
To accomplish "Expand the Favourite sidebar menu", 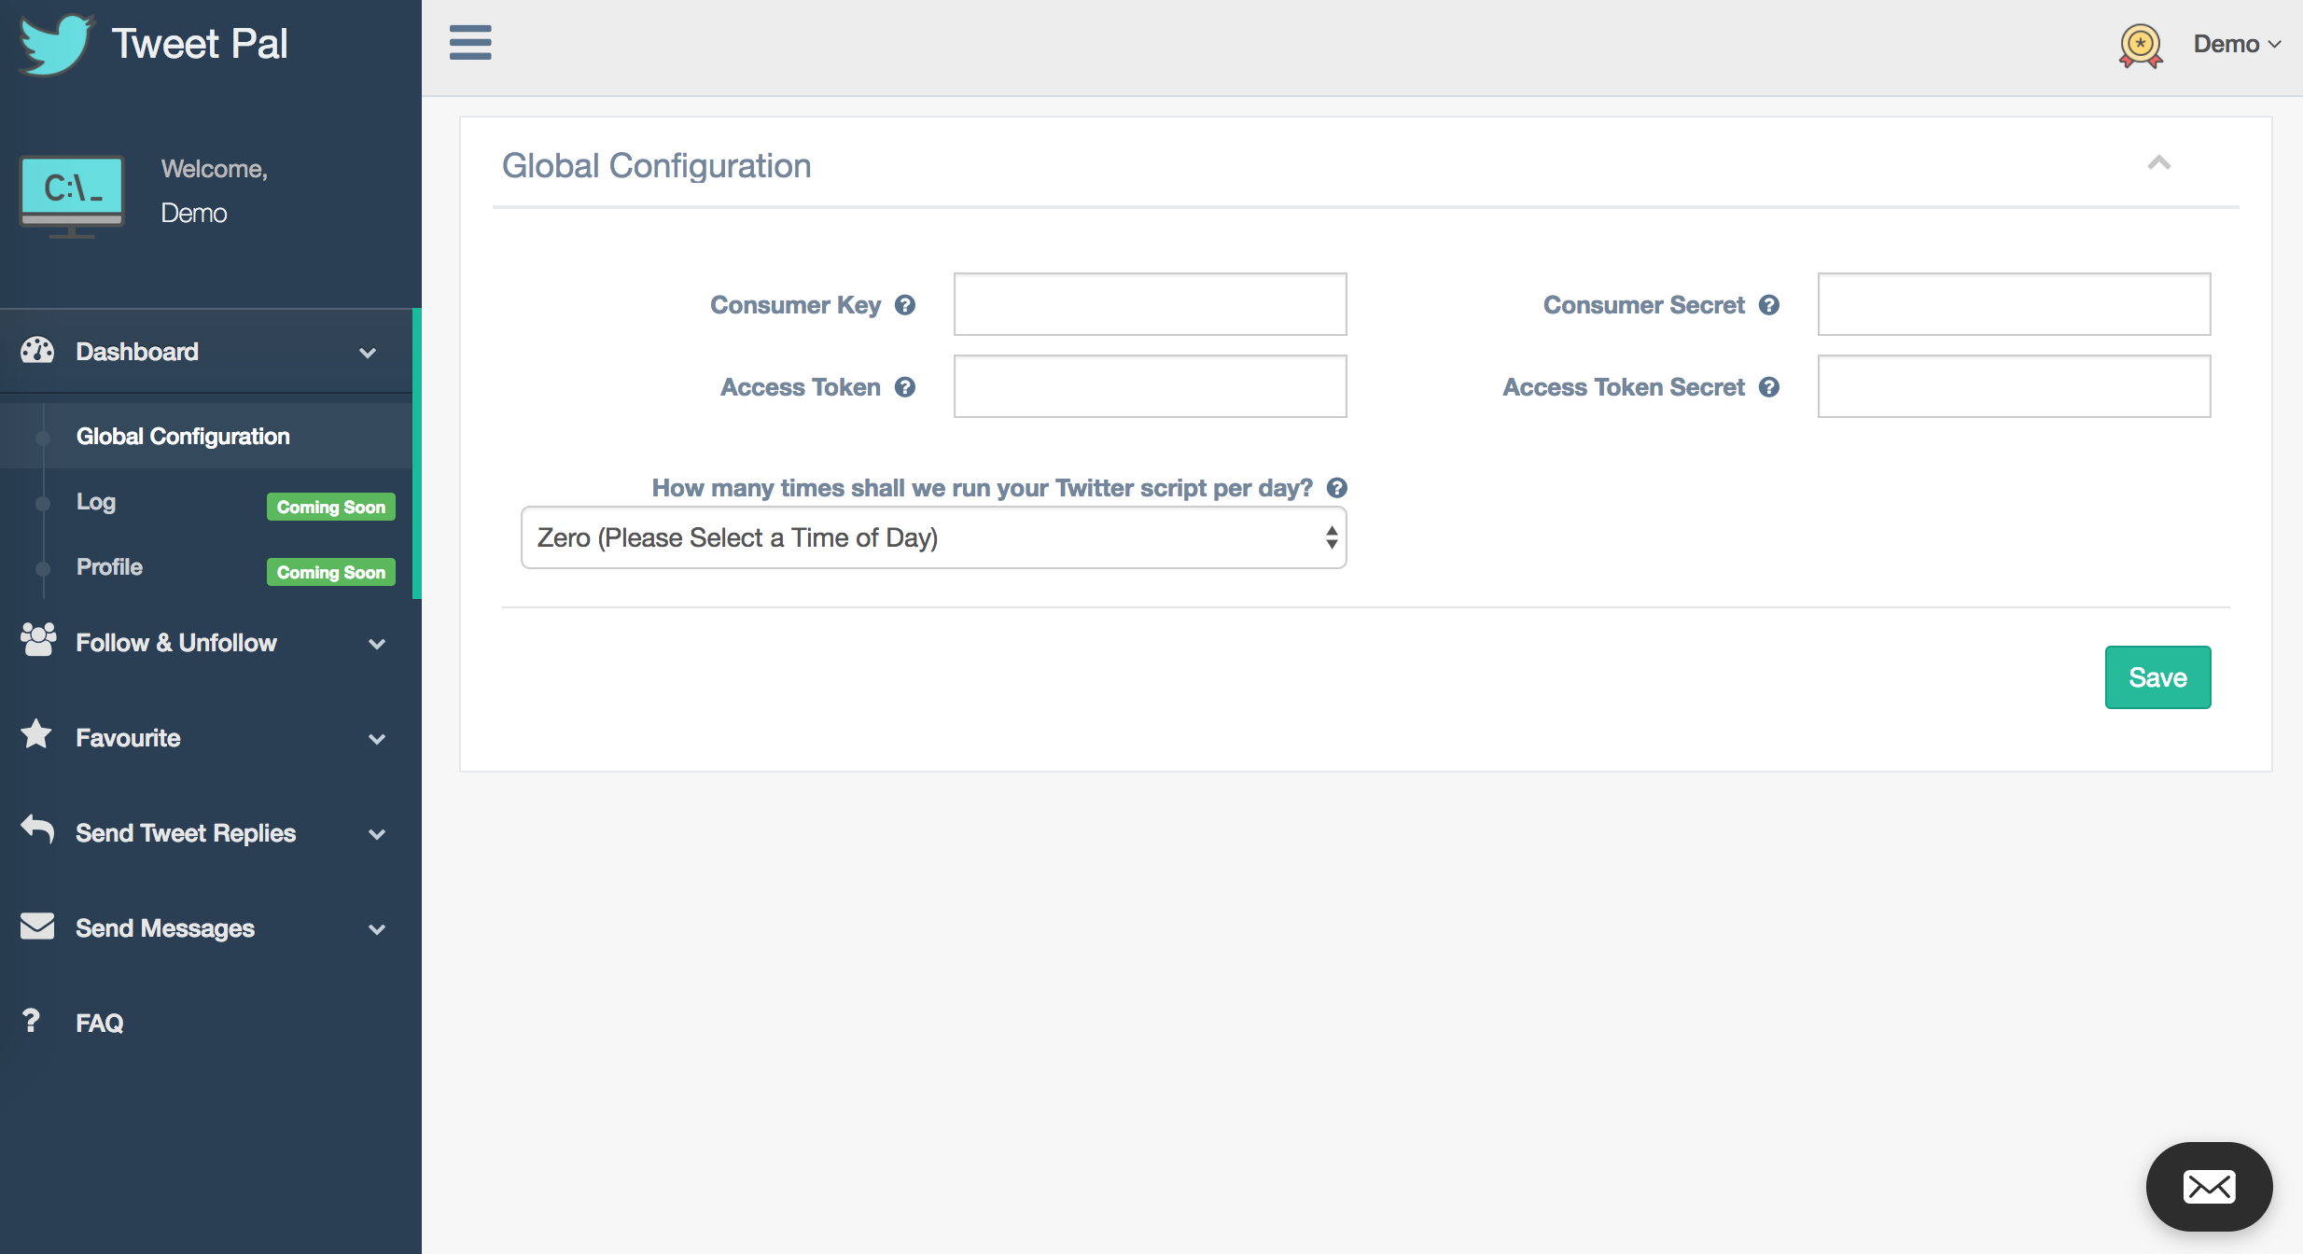I will [x=205, y=738].
